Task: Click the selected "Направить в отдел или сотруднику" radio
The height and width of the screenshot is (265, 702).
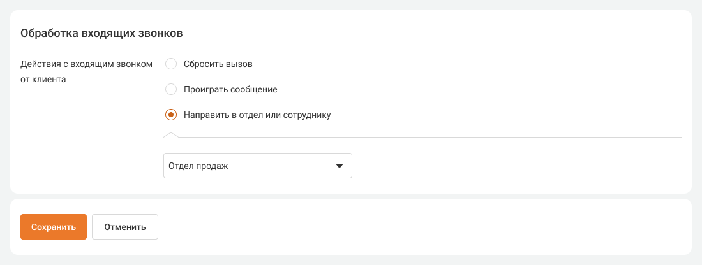Action: click(171, 115)
